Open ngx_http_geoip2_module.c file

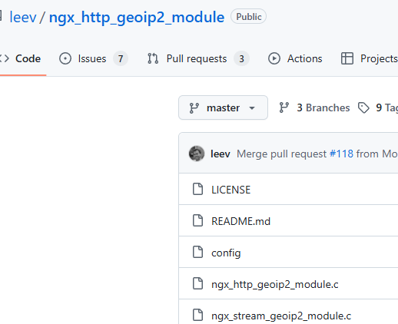(275, 284)
